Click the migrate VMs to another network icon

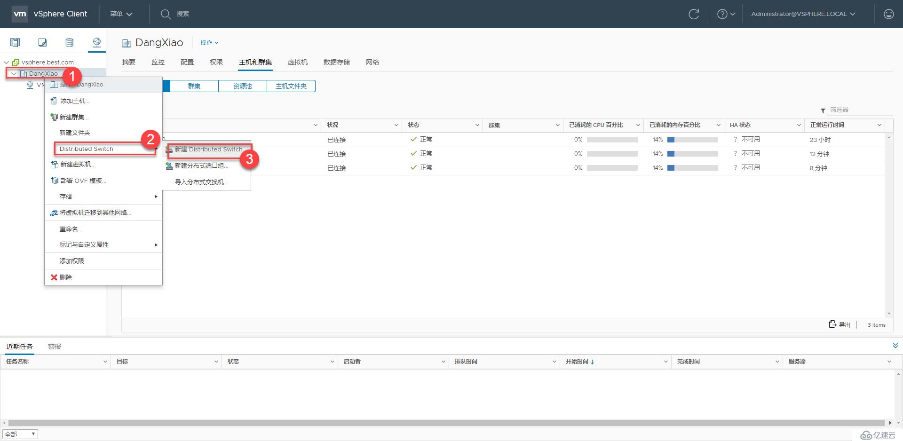(x=54, y=213)
